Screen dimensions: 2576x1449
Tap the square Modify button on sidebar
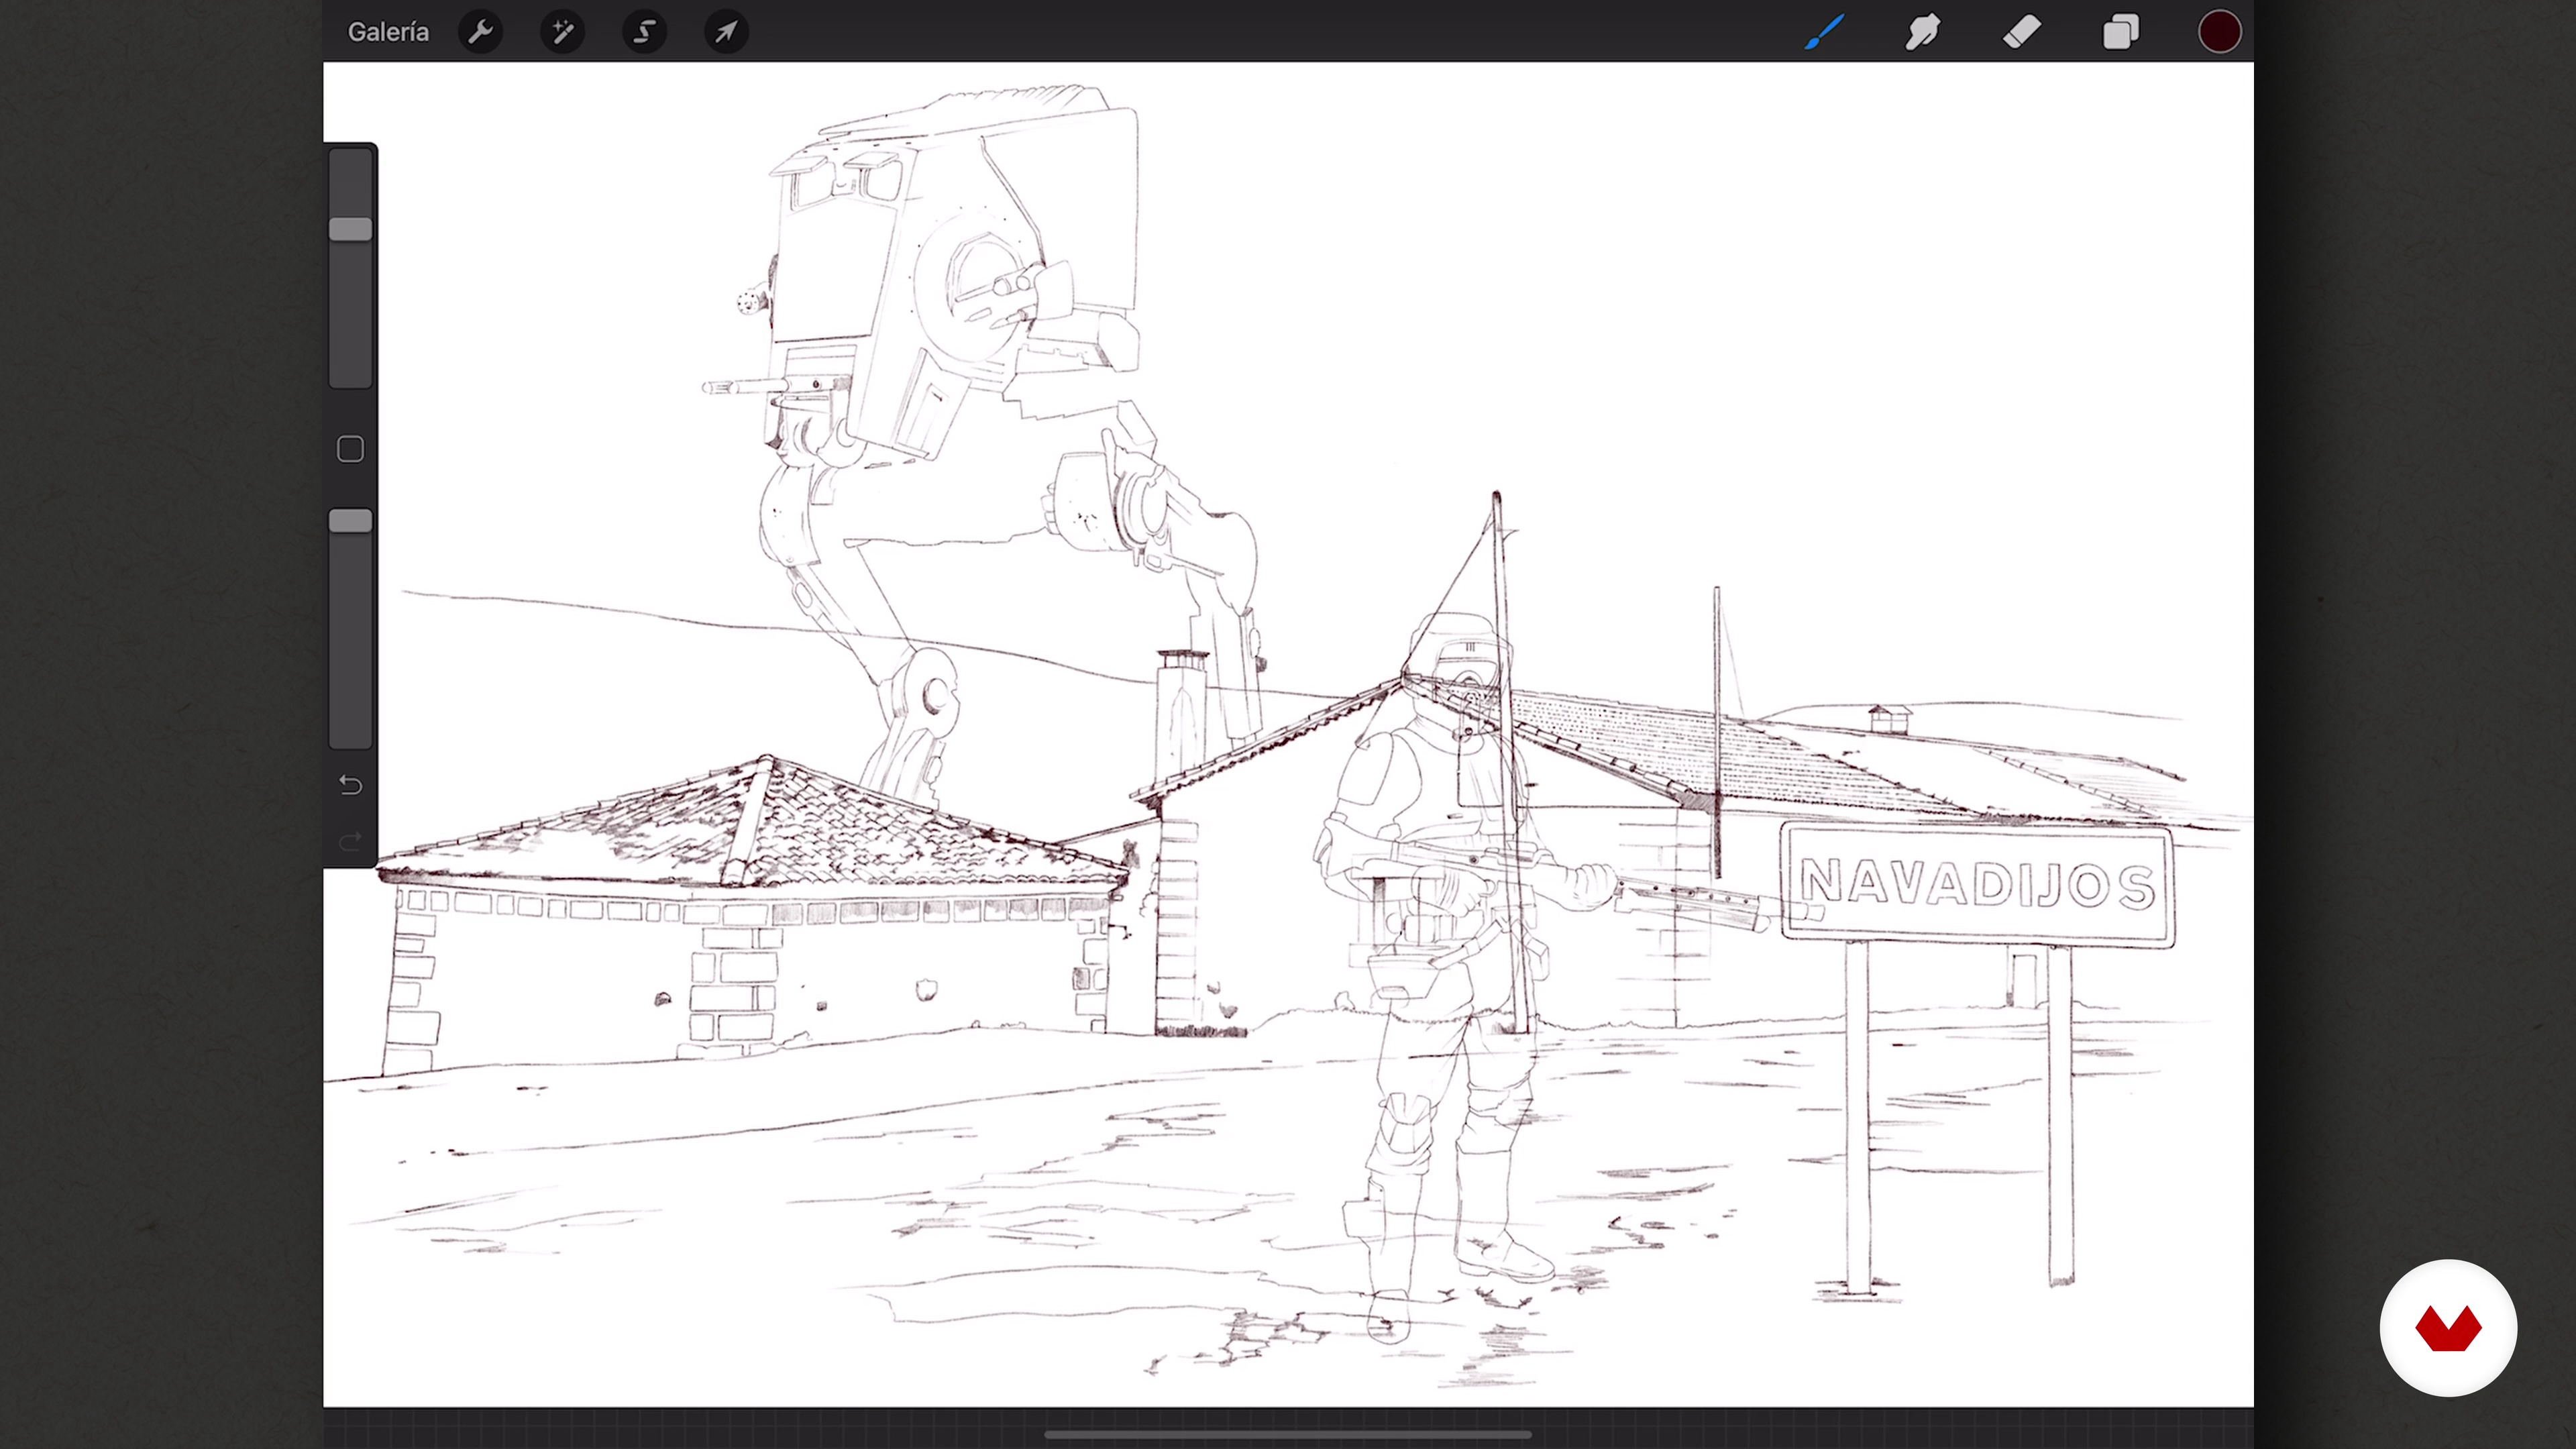coord(350,449)
